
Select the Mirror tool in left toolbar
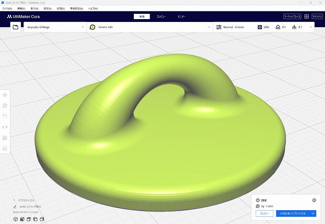tap(5, 127)
